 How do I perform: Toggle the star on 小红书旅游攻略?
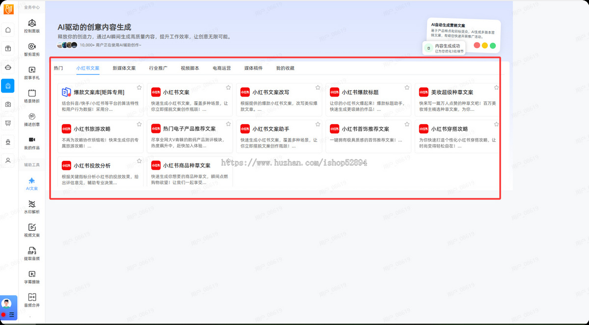[x=139, y=124]
